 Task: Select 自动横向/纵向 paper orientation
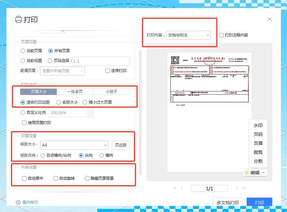click(42, 155)
